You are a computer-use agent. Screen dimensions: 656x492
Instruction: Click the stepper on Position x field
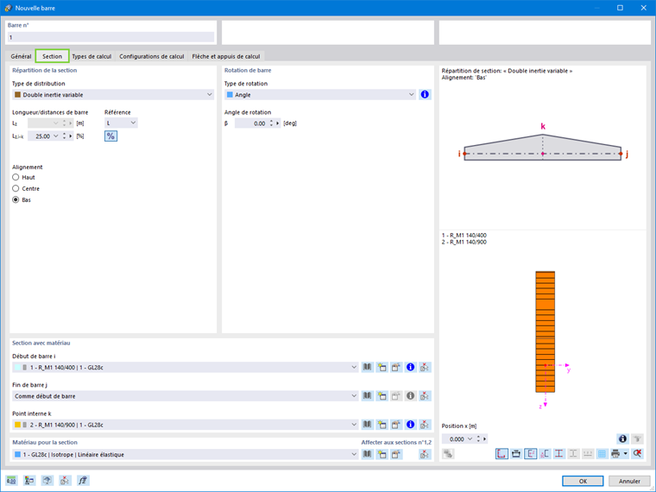coord(478,438)
